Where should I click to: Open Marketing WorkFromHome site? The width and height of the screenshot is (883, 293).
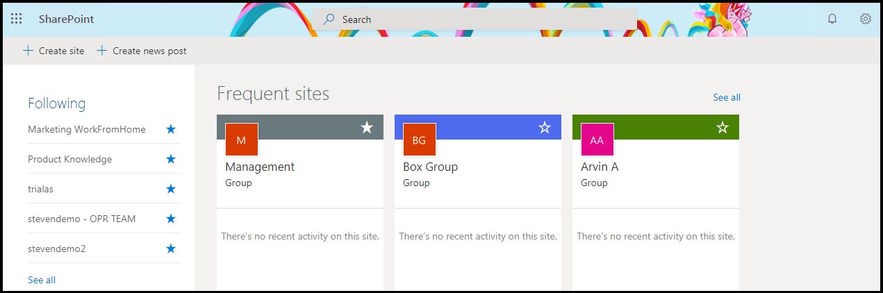[x=87, y=129]
